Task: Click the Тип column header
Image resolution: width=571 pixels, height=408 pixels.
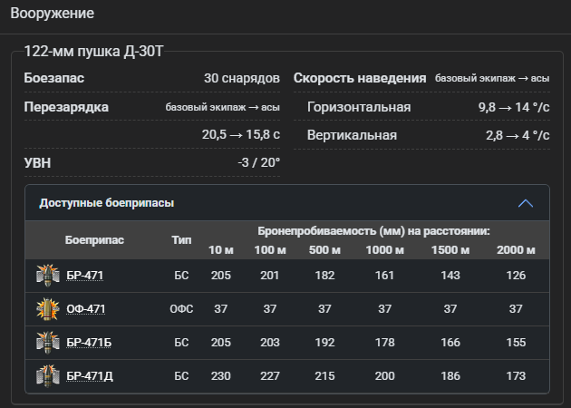Action: pos(181,240)
